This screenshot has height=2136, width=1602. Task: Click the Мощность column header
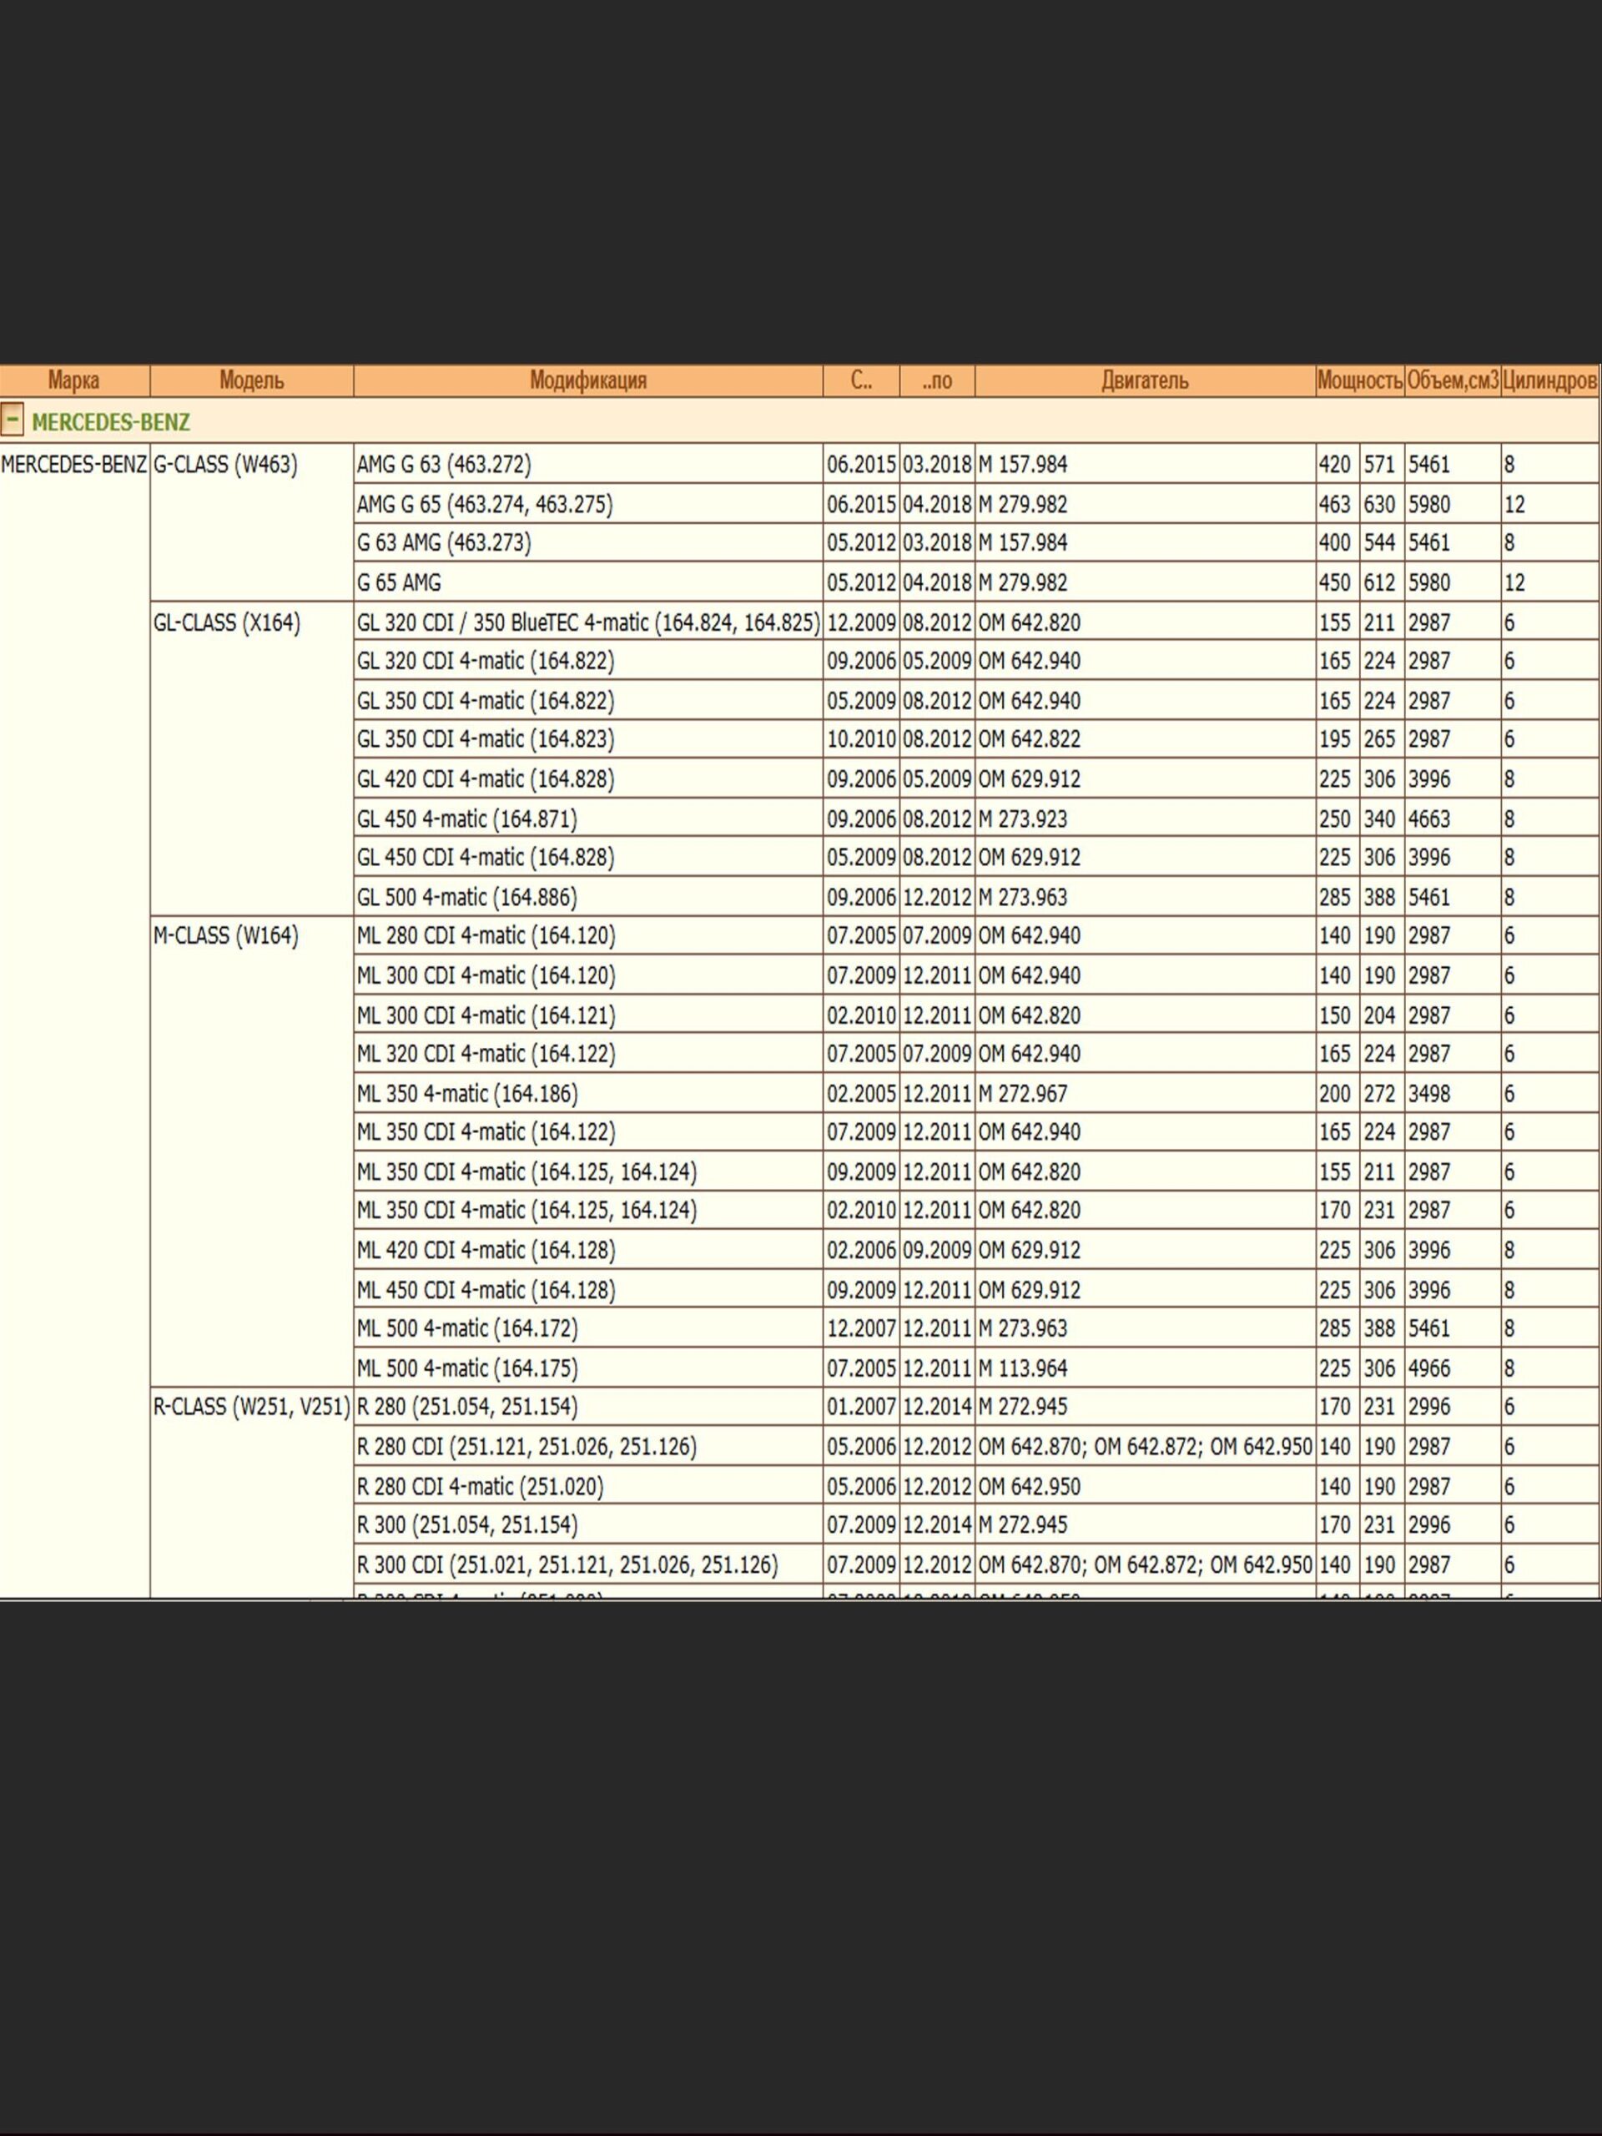coord(1358,380)
